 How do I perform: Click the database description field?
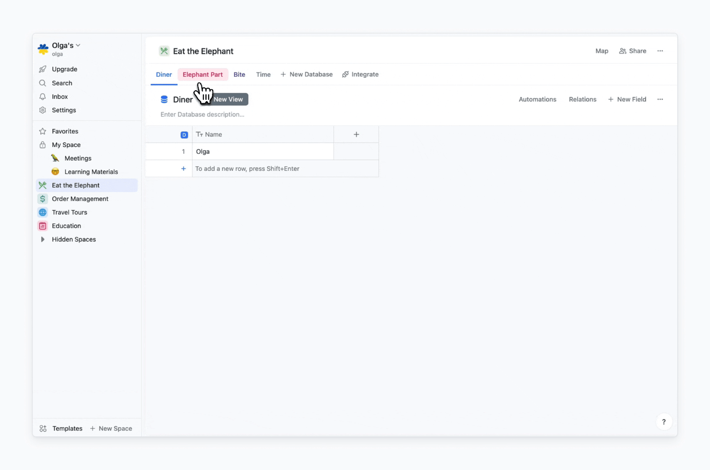(x=202, y=114)
